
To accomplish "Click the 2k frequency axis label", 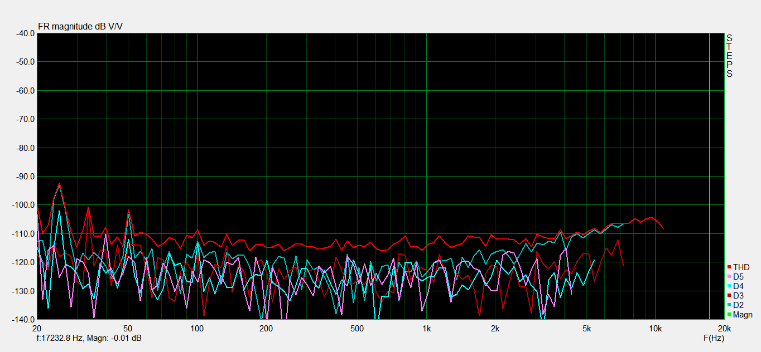I will (495, 328).
